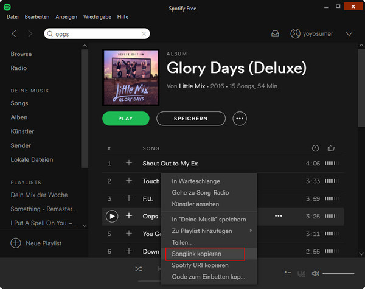Open the Bearbeiten menu
This screenshot has height=289, width=365.
pyautogui.click(x=37, y=17)
